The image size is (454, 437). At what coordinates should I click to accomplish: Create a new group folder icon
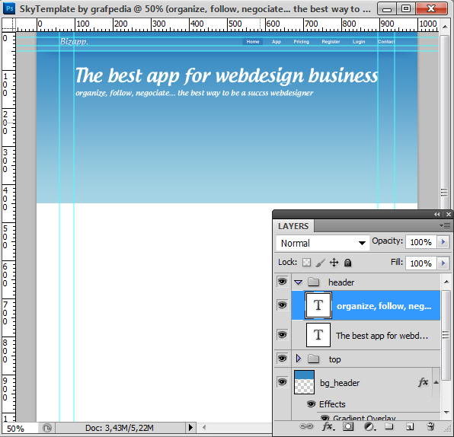[x=388, y=426]
